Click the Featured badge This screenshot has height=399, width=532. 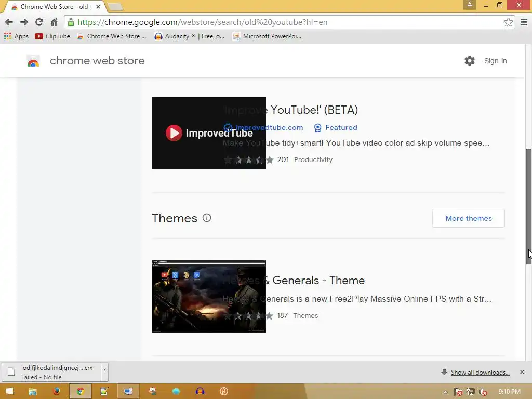(336, 128)
